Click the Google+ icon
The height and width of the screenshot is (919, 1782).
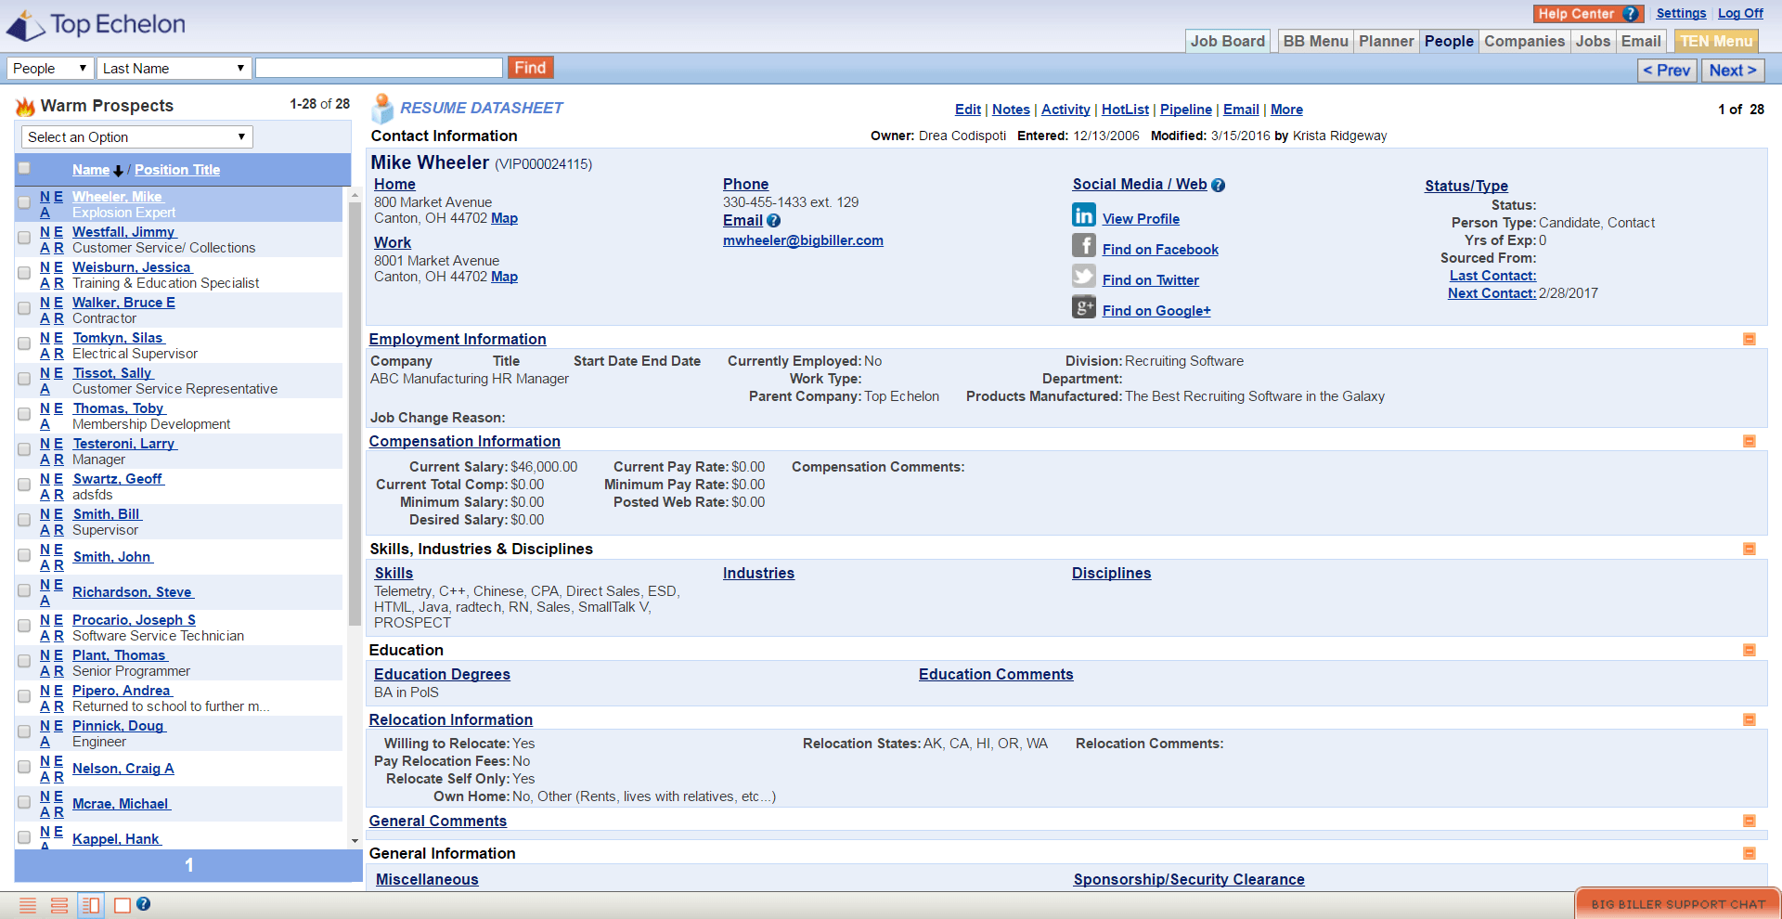[1083, 306]
